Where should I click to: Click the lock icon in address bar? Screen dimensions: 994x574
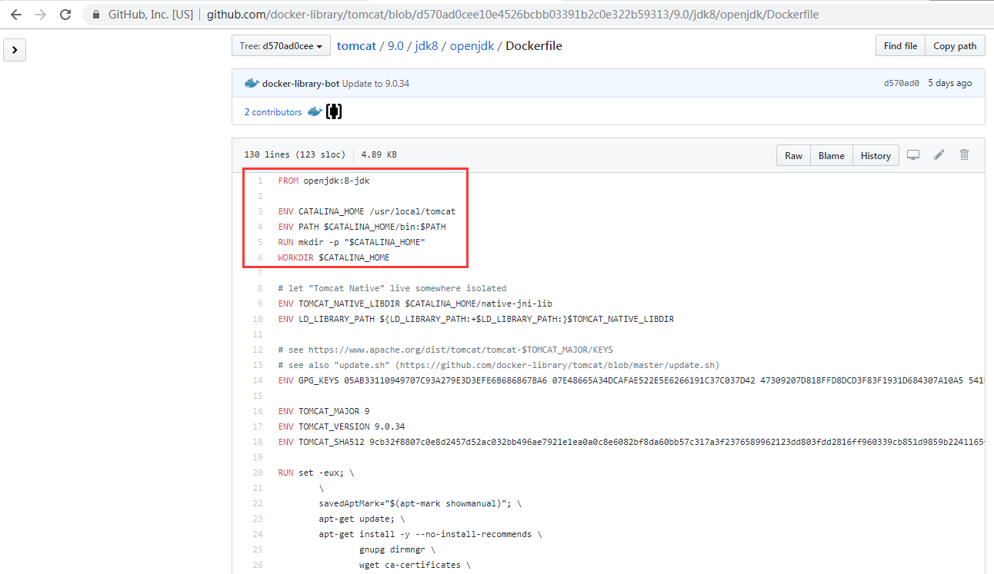pos(95,15)
